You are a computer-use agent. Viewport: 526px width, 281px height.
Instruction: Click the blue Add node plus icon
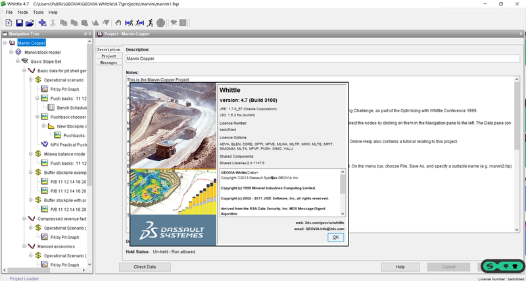tap(42, 23)
